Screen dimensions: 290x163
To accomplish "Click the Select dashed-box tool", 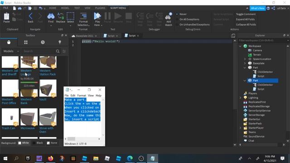I will tap(70, 16).
